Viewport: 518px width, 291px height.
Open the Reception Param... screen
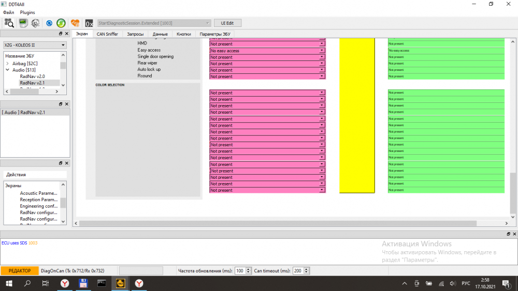pyautogui.click(x=39, y=200)
